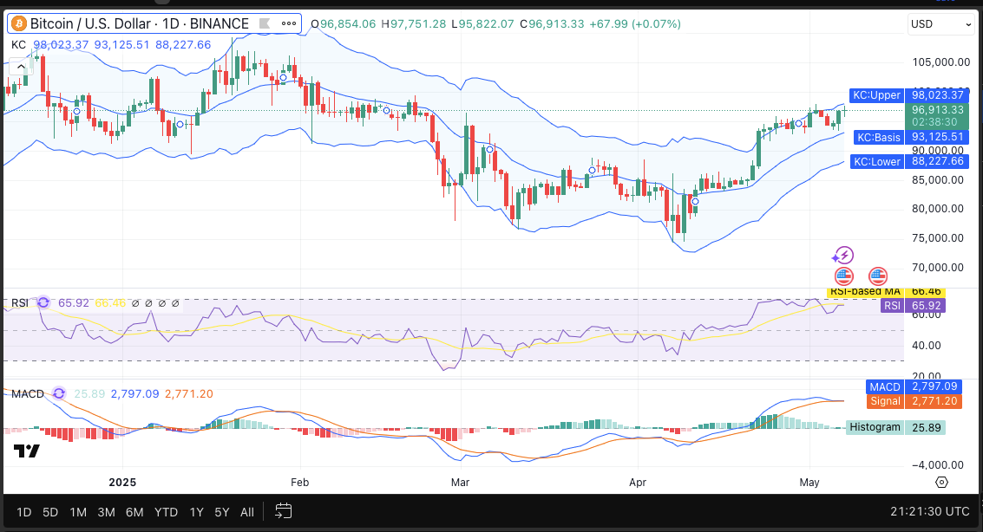Viewport: 983px width, 532px height.
Task: Select the 1D time range
Action: click(x=23, y=512)
